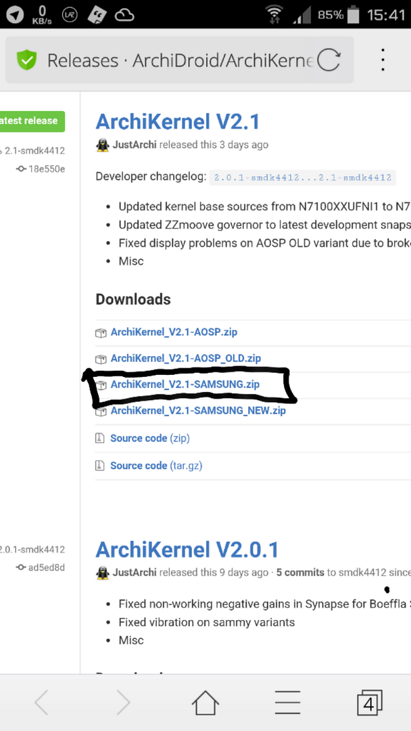This screenshot has height=731, width=411.
Task: Click the Latest release green badge
Action: (x=30, y=121)
